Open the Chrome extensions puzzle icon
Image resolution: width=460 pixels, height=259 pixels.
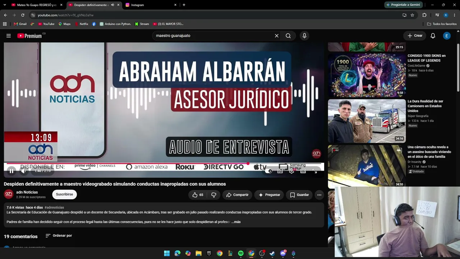[424, 15]
